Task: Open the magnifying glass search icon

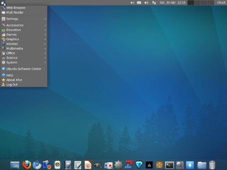Action: 179,165
